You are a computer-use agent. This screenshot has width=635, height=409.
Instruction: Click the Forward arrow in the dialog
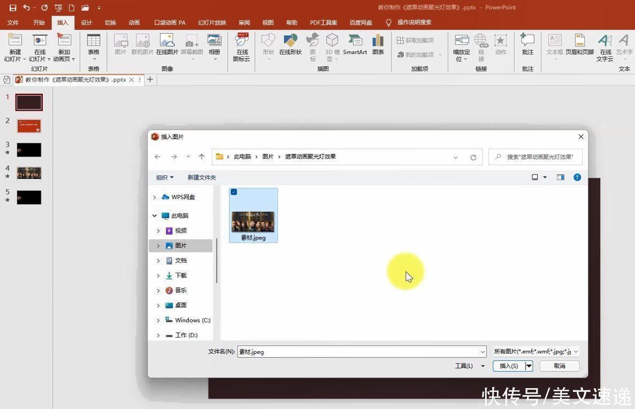174,157
